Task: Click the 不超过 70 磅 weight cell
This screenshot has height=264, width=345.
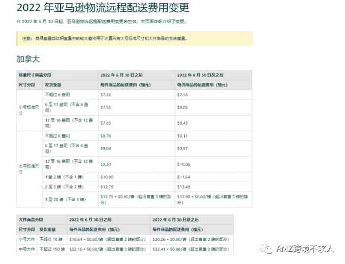Action: tap(51, 239)
